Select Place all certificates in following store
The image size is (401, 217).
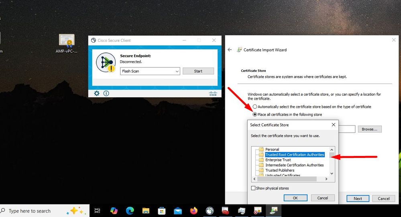pos(255,115)
